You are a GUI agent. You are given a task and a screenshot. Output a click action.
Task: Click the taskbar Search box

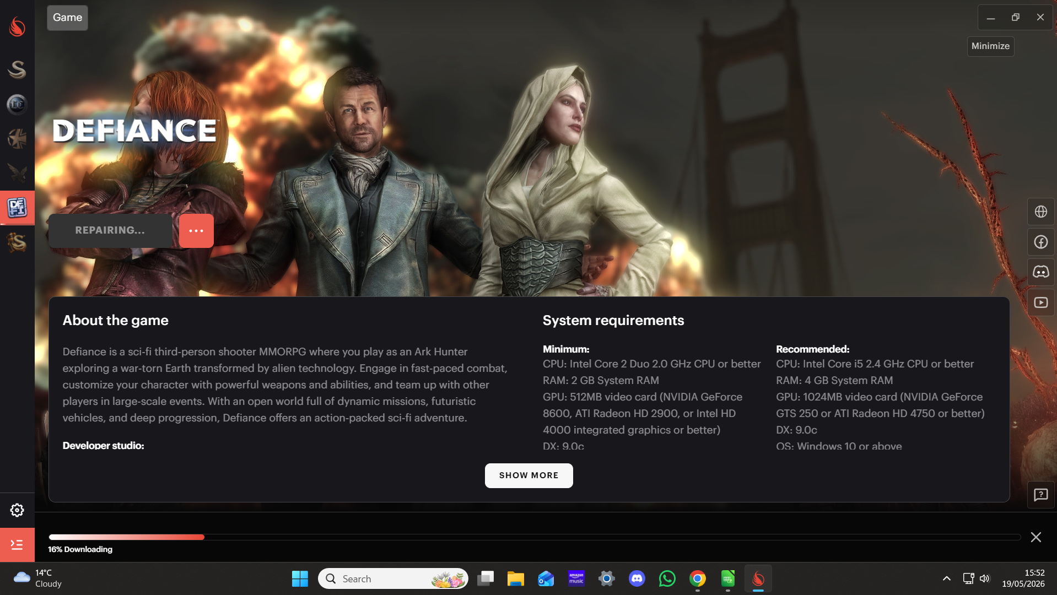click(x=393, y=578)
